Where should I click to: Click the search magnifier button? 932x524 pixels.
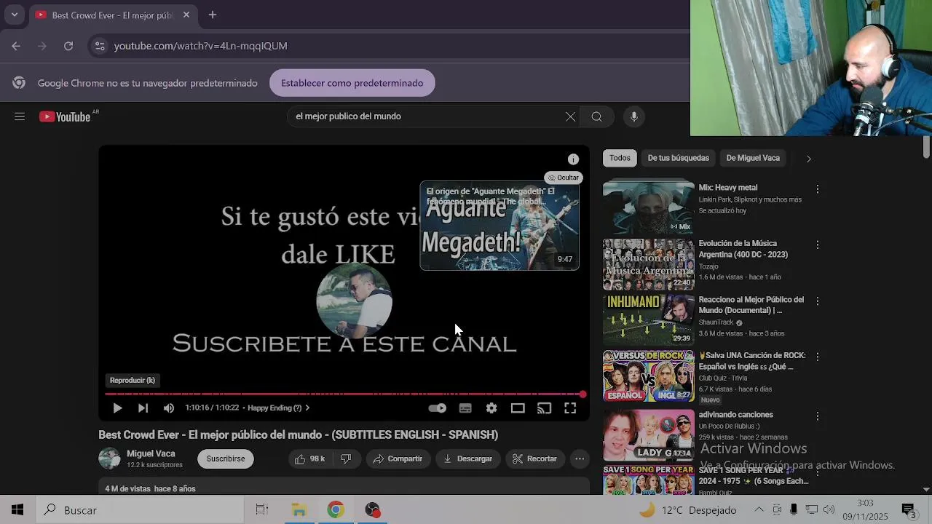tap(596, 116)
